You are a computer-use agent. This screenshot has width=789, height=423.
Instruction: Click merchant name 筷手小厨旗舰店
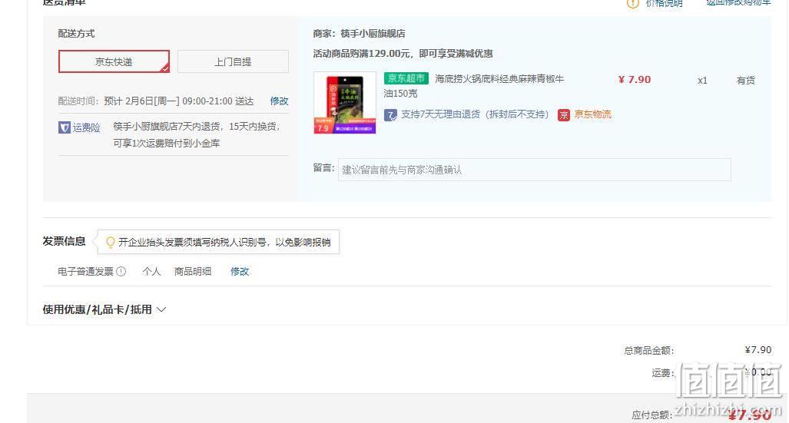373,34
